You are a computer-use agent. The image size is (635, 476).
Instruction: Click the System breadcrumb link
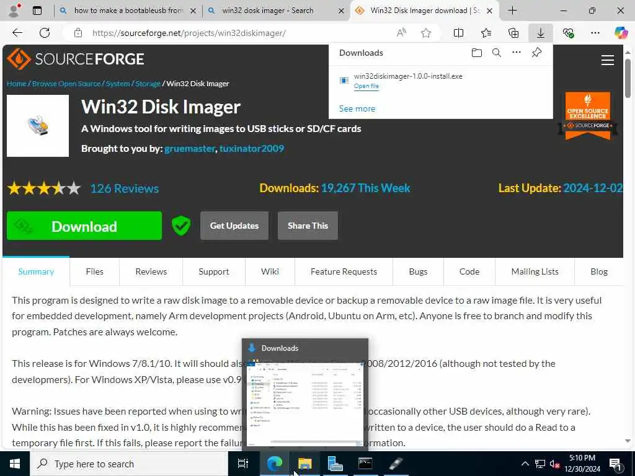point(118,84)
